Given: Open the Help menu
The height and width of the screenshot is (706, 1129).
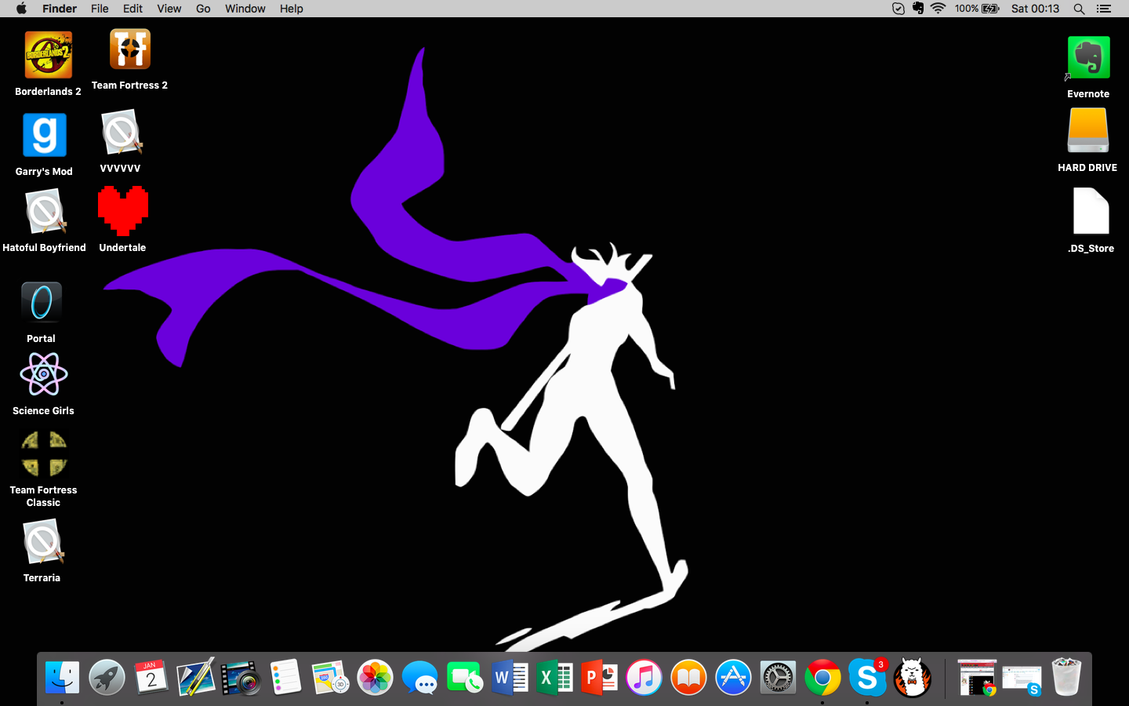Looking at the screenshot, I should [x=291, y=9].
